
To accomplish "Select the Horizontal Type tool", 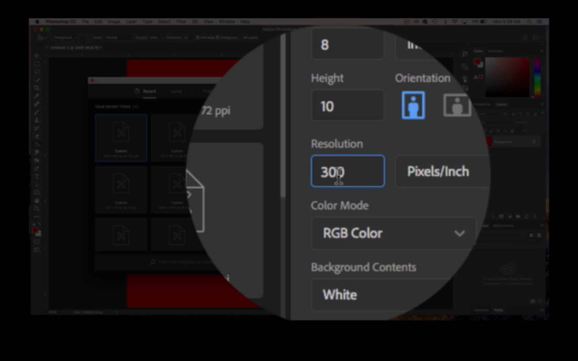I will click(36, 176).
